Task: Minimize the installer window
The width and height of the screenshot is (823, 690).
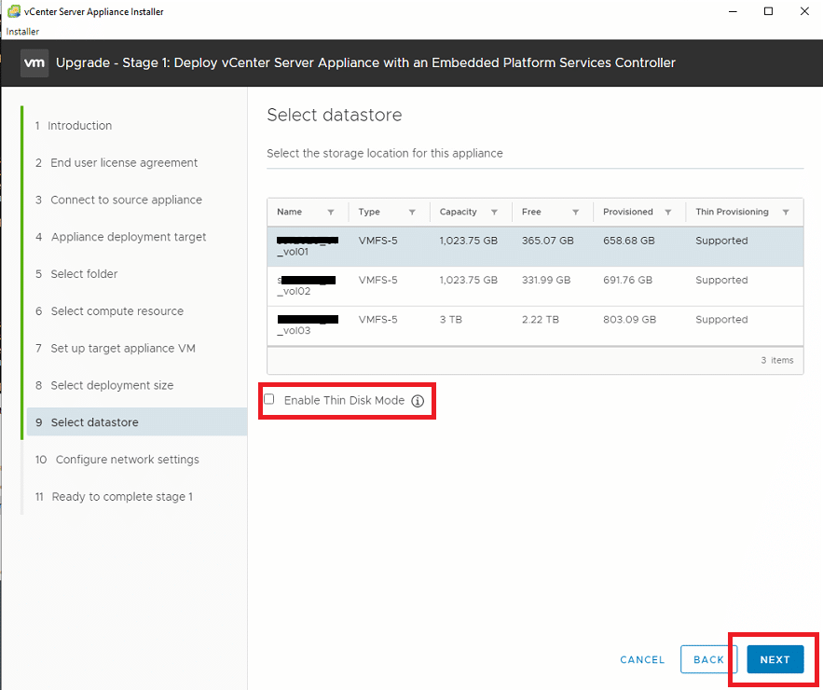Action: pos(734,11)
